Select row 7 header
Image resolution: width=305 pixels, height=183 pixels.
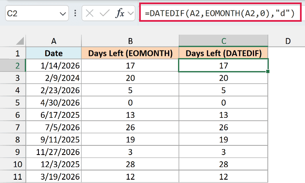[x=13, y=127]
